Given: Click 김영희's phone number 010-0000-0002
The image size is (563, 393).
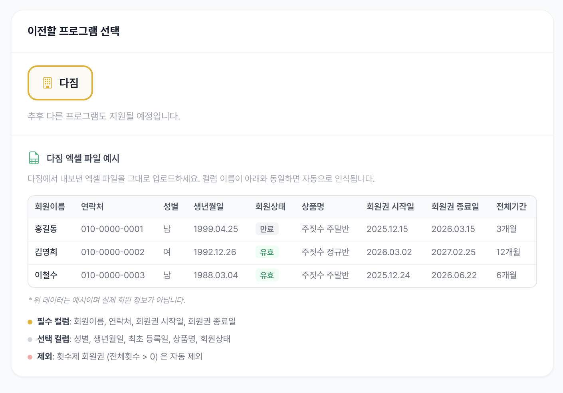Looking at the screenshot, I should tap(112, 252).
